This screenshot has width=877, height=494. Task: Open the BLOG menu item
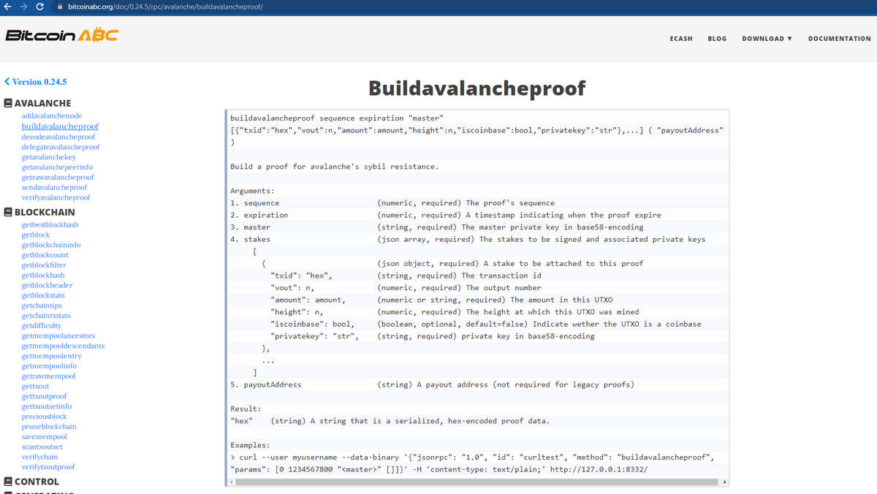[x=717, y=39]
